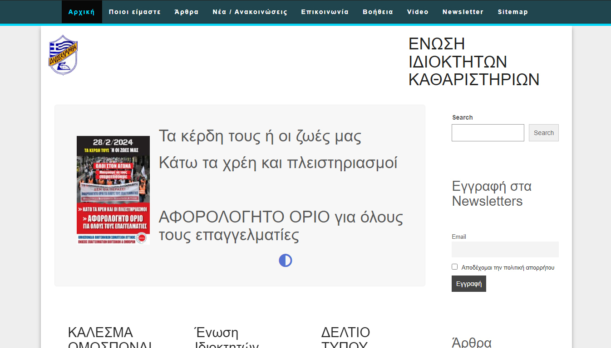The height and width of the screenshot is (348, 611).
Task: Click the Εγγραφή subscribe button
Action: click(468, 284)
